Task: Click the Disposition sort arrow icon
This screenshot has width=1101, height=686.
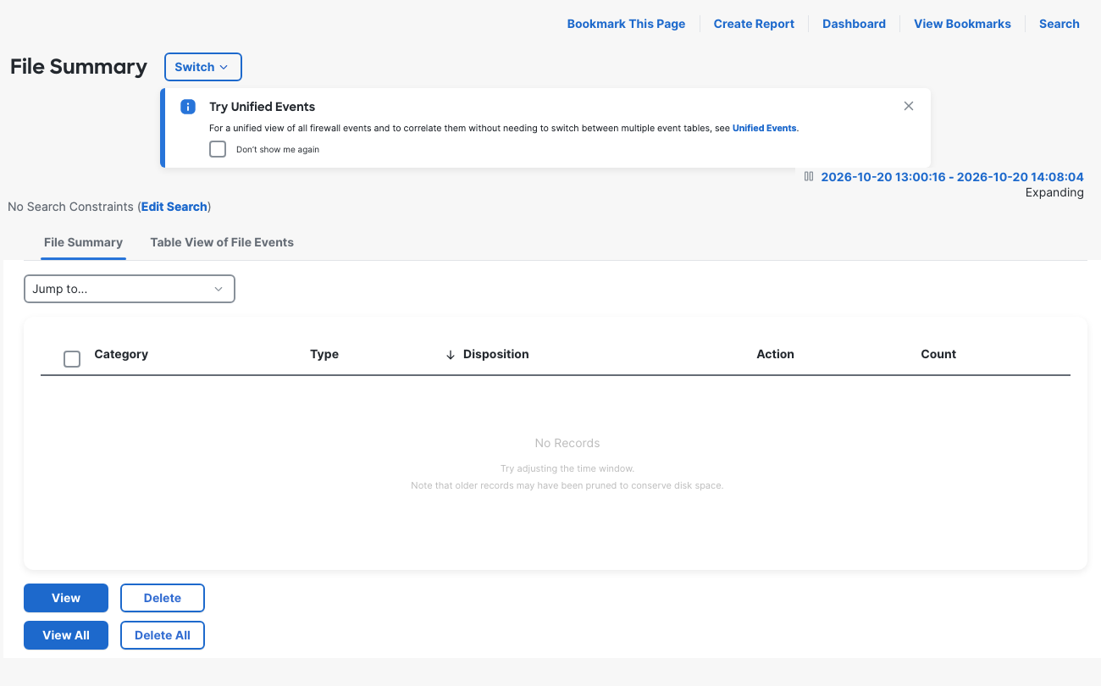Action: (x=451, y=355)
